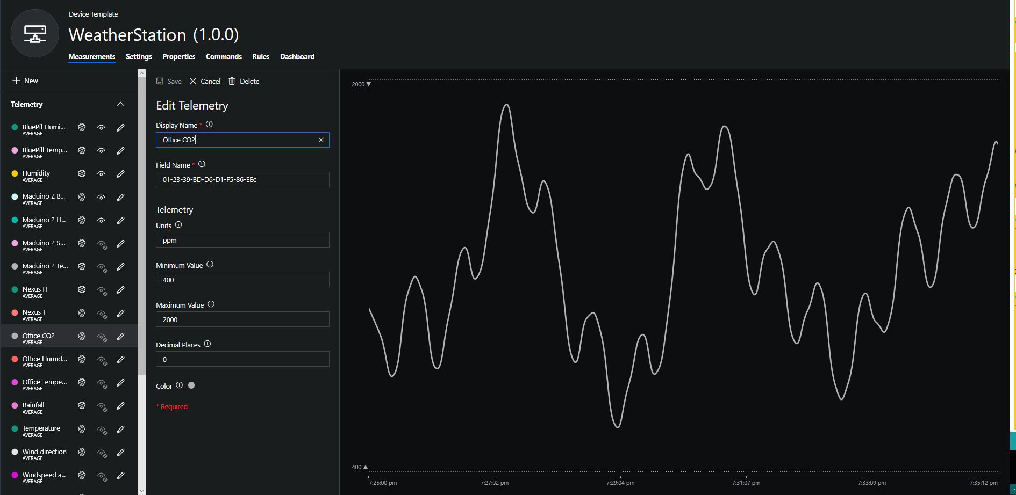Image resolution: width=1016 pixels, height=495 pixels.
Task: Show Office CO2 measurement on chart
Action: 102,337
